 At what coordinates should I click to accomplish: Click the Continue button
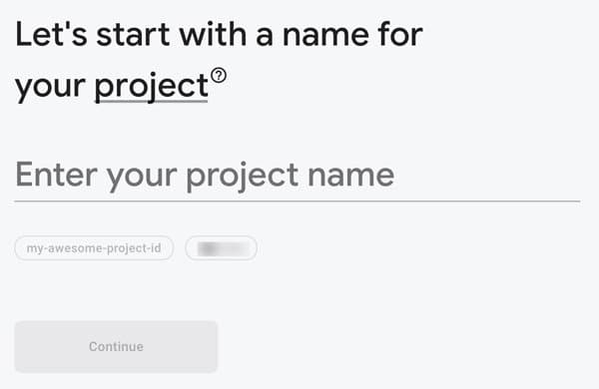coord(116,347)
